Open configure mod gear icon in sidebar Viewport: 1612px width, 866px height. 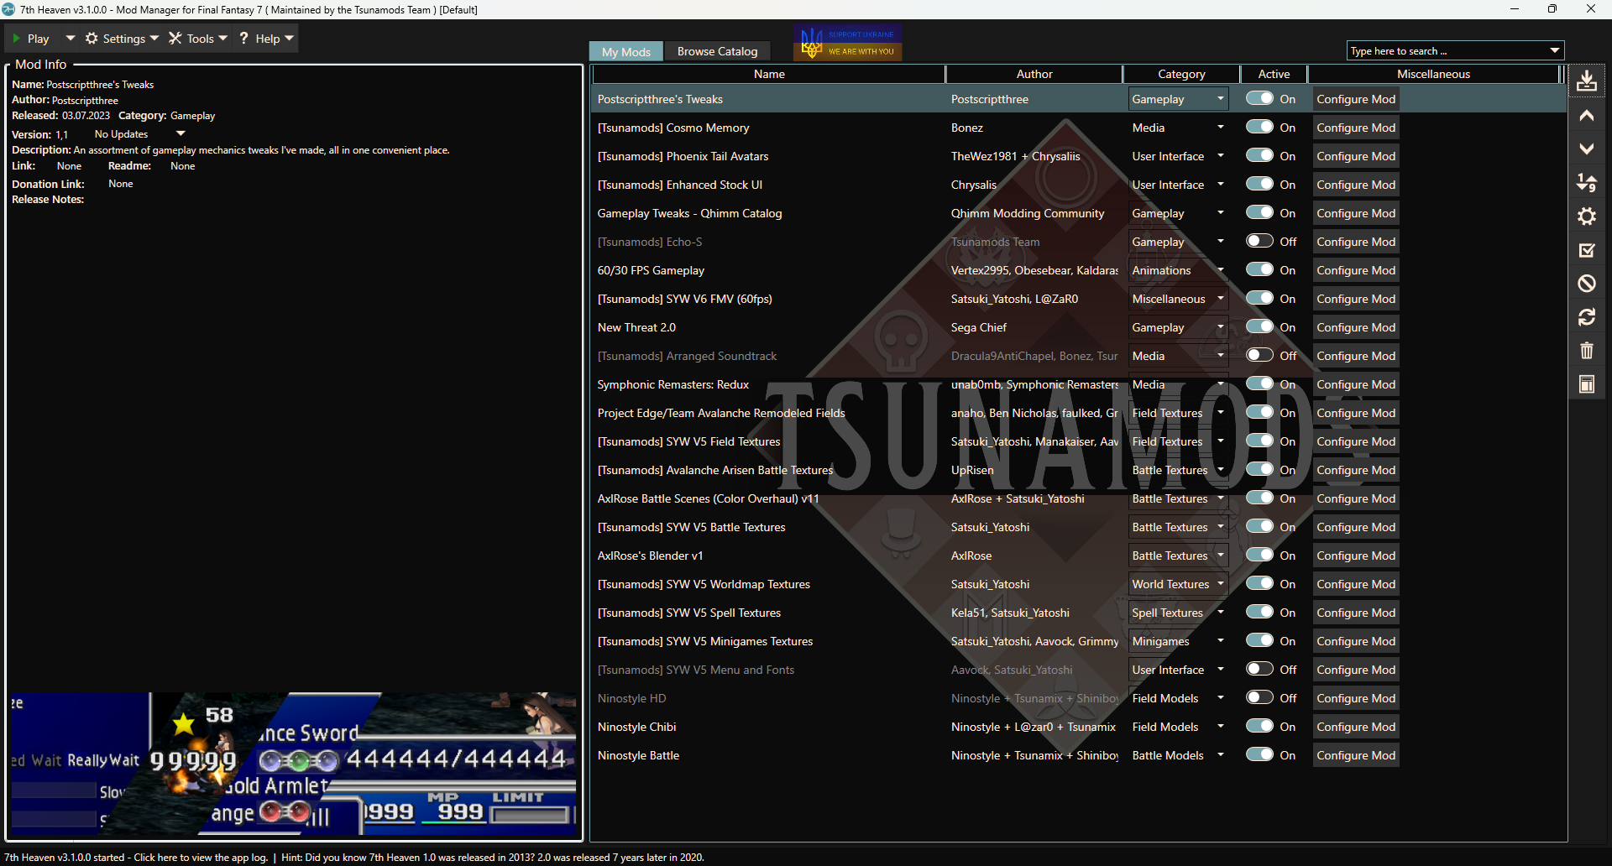coord(1586,216)
